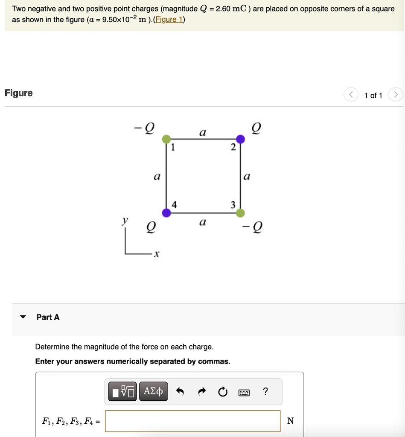Expand the figure navigation right chevron
Screen dimensions: 405x437
point(396,94)
